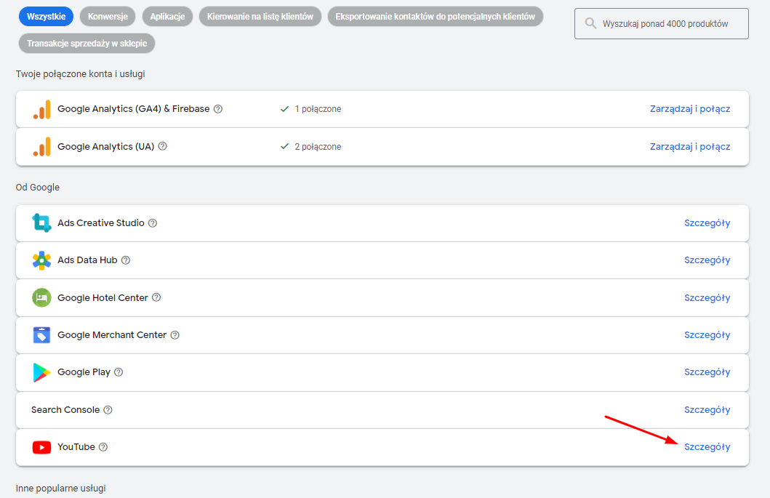Click the Google Merchant Center icon
Viewport: 770px width, 498px height.
(x=41, y=335)
